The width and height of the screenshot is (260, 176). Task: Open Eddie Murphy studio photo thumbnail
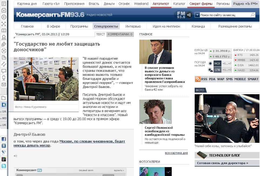coord(227,118)
